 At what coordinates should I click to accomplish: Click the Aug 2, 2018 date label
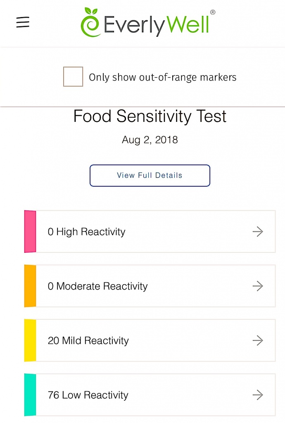tap(150, 140)
